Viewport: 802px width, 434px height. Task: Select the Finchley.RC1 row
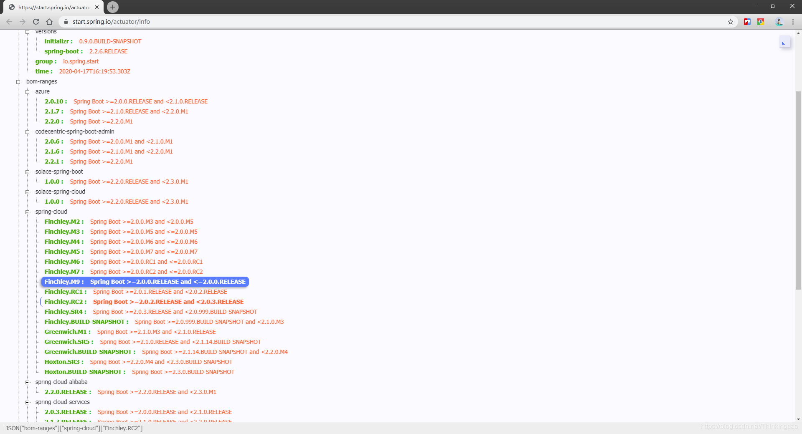coord(136,292)
